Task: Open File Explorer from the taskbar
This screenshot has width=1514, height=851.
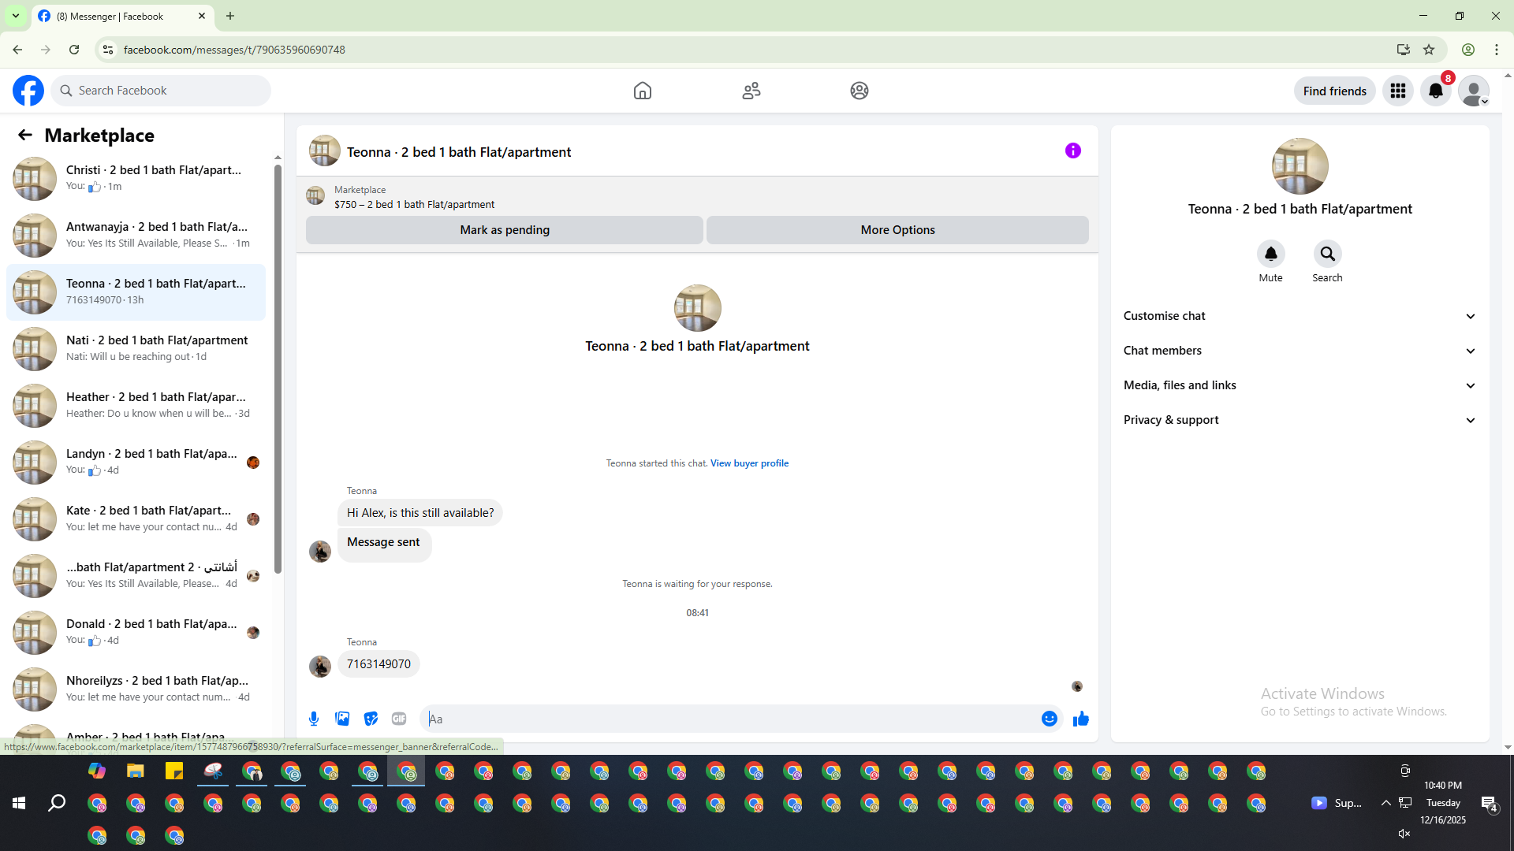Action: pos(136,771)
